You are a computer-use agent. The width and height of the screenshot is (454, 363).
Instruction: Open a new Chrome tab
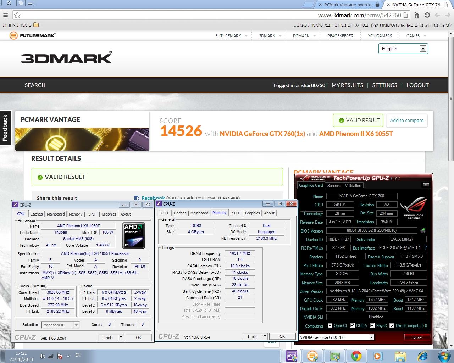pos(309,5)
